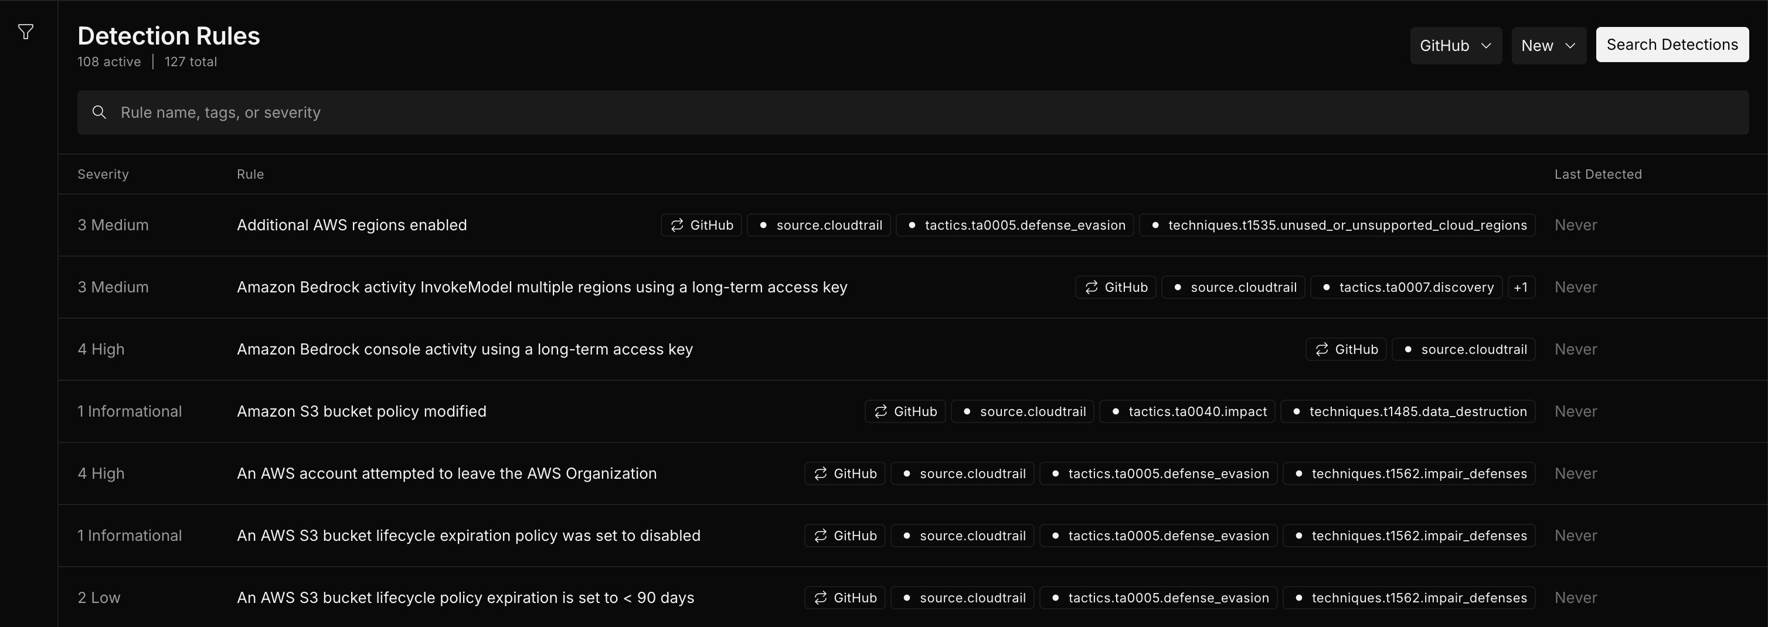Select the techniques.t1485.data_destruction tag

(x=1407, y=411)
